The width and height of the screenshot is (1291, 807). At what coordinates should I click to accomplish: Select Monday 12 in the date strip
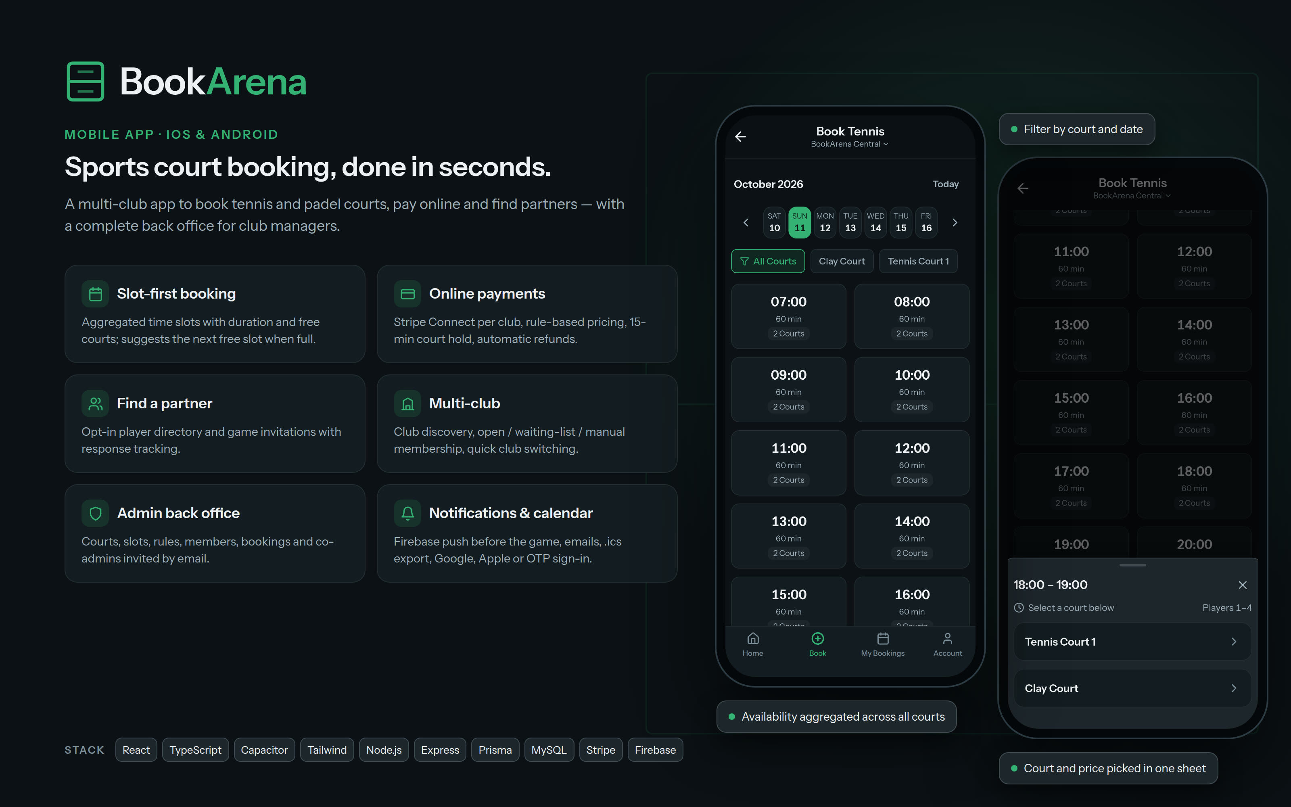pos(825,223)
